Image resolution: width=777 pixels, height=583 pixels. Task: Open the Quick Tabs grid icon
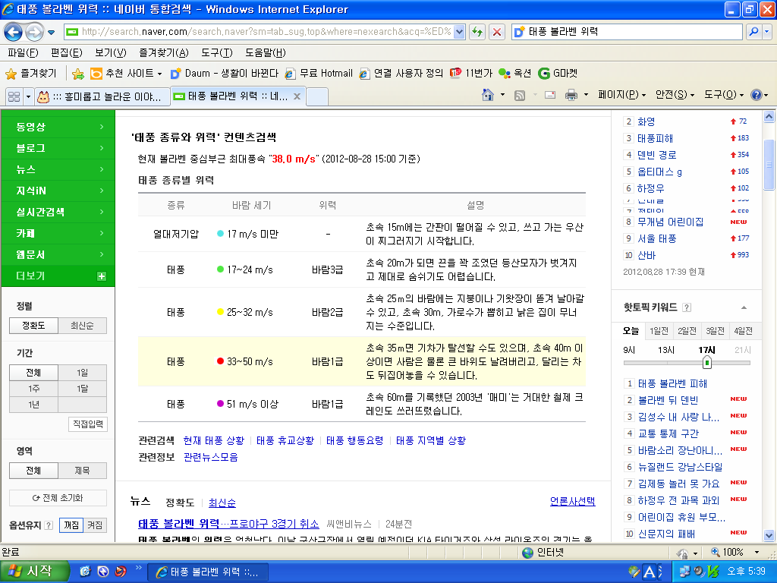(13, 96)
